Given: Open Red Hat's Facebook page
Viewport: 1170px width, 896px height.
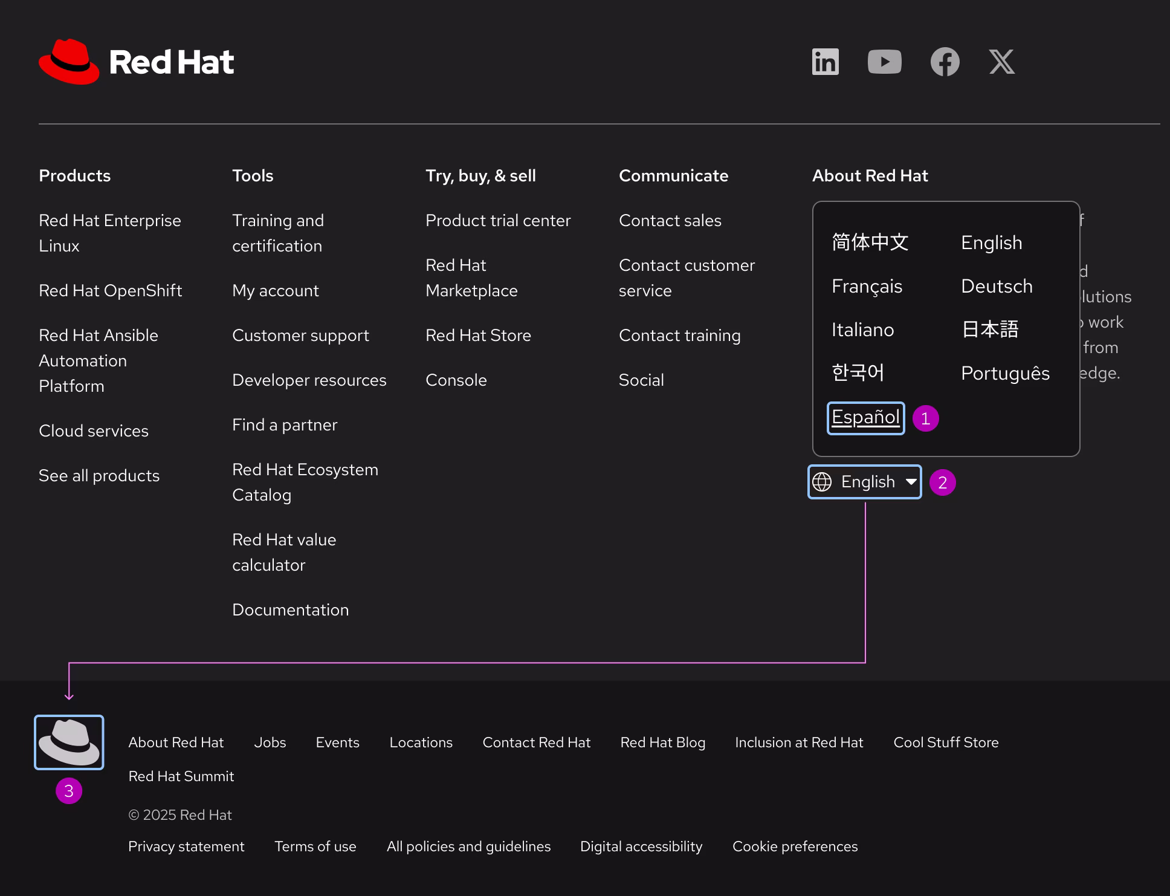Looking at the screenshot, I should [x=945, y=61].
